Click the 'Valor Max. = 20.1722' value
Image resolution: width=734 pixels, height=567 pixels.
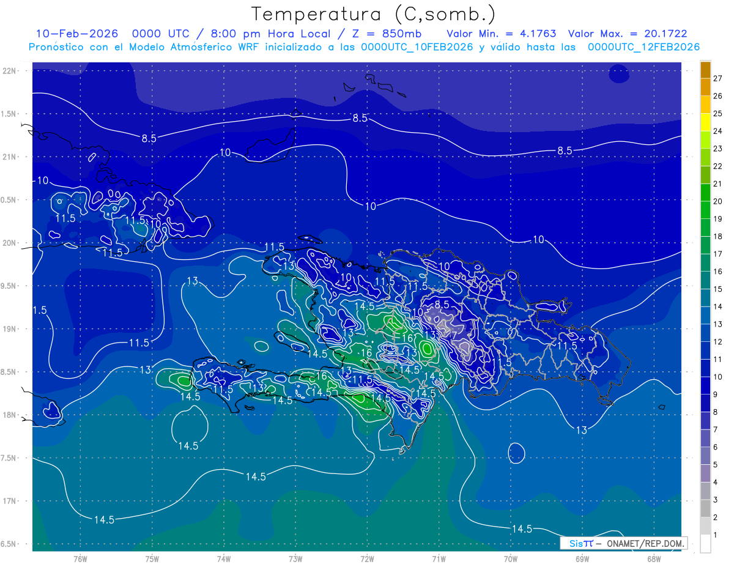coord(628,34)
